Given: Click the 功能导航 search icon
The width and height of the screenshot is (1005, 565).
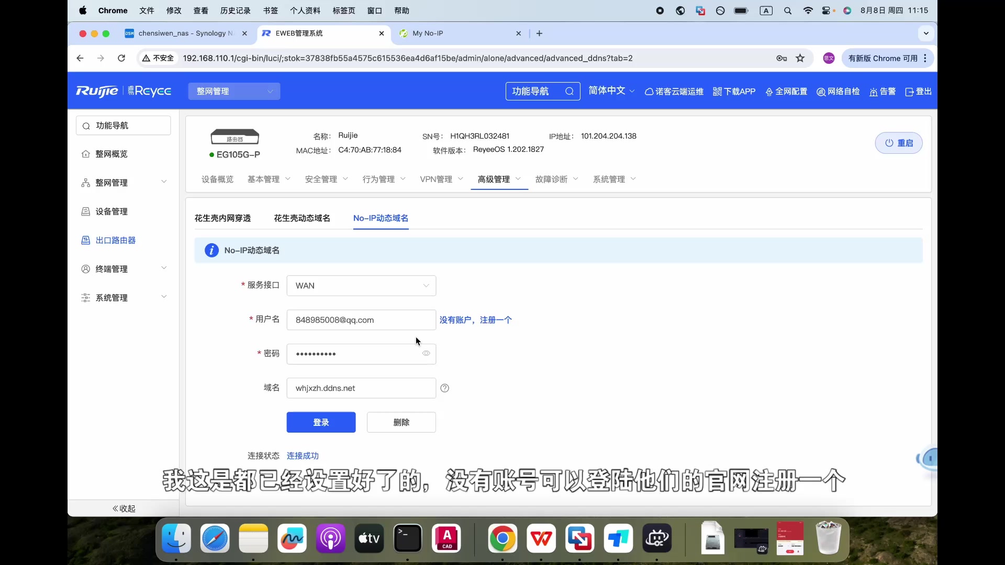Looking at the screenshot, I should coord(569,91).
